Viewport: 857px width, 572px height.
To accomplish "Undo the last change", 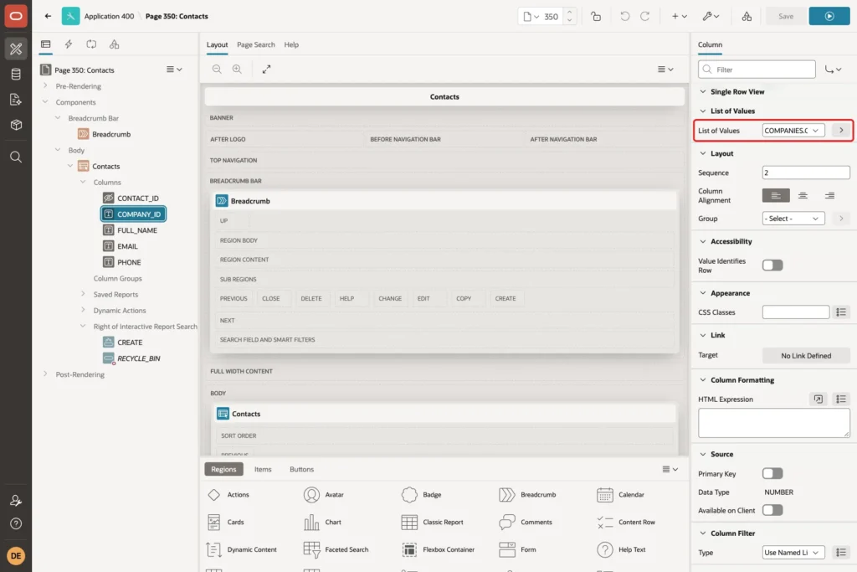I will [x=624, y=16].
